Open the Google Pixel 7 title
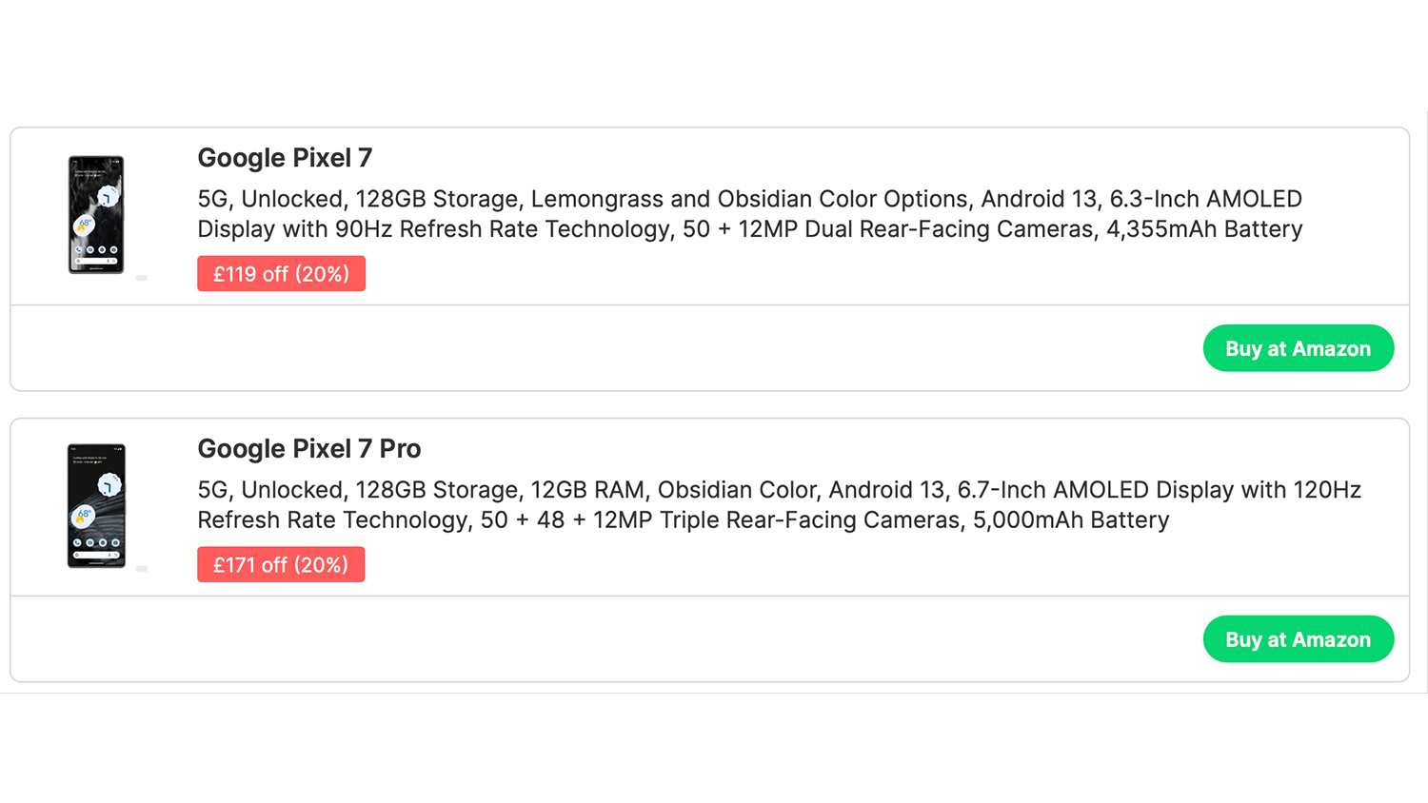This screenshot has height=803, width=1428. click(x=285, y=158)
